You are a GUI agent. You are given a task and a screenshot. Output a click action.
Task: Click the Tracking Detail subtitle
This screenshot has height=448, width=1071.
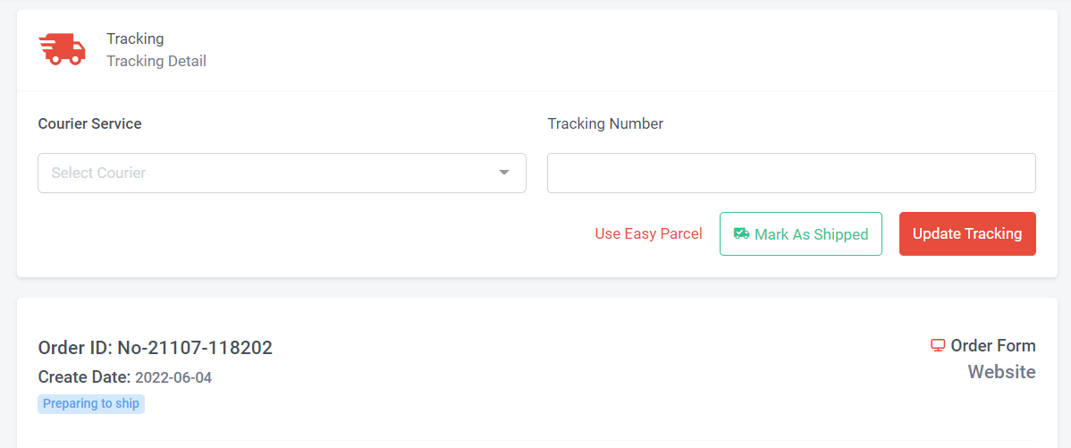point(156,62)
